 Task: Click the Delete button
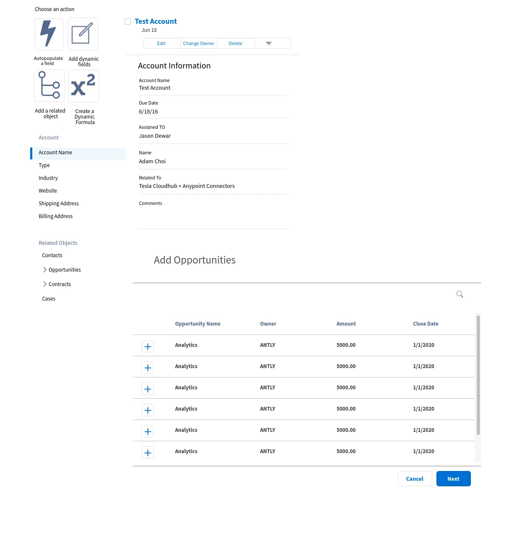pyautogui.click(x=235, y=43)
